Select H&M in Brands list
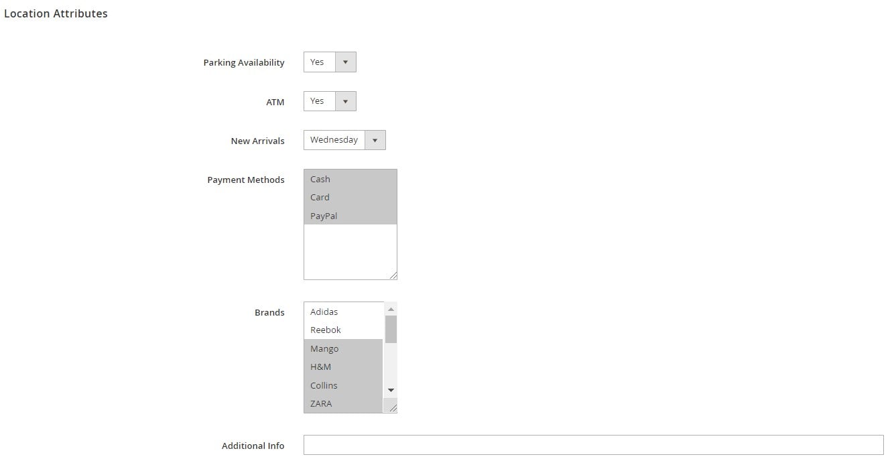 [x=343, y=367]
